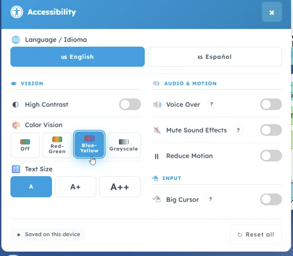Click the help icon next to Voice Over
293x256 pixels.
tap(212, 104)
